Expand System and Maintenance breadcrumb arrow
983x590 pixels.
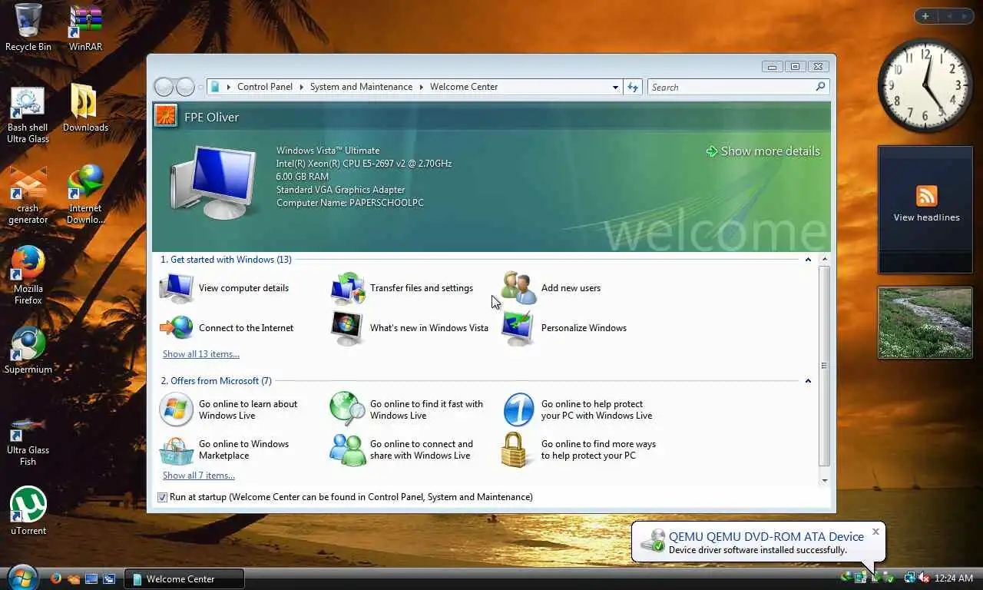[422, 87]
